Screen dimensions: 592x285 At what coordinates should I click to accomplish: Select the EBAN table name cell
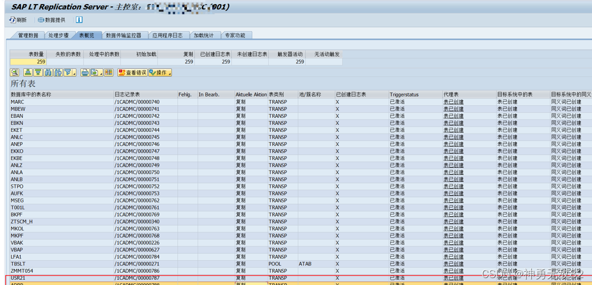(x=61, y=116)
